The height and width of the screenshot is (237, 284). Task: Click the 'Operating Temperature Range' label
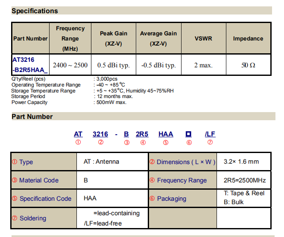(46, 85)
